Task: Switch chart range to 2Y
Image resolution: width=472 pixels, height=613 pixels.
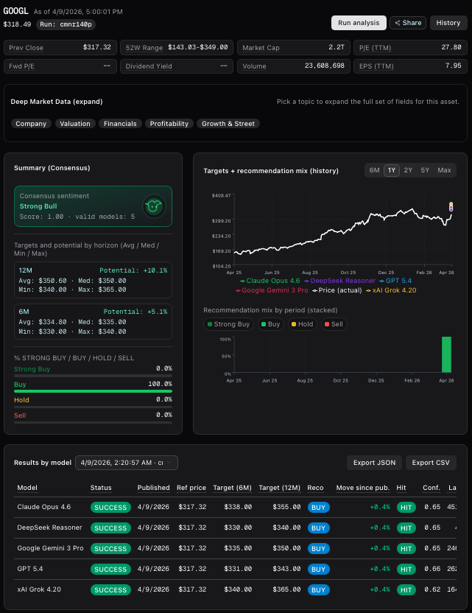Action: pyautogui.click(x=408, y=170)
